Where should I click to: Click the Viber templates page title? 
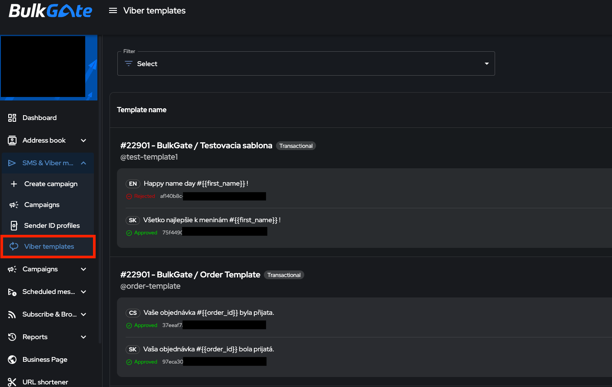154,11
